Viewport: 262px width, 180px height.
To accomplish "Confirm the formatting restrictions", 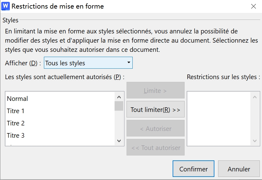I will point(193,169).
